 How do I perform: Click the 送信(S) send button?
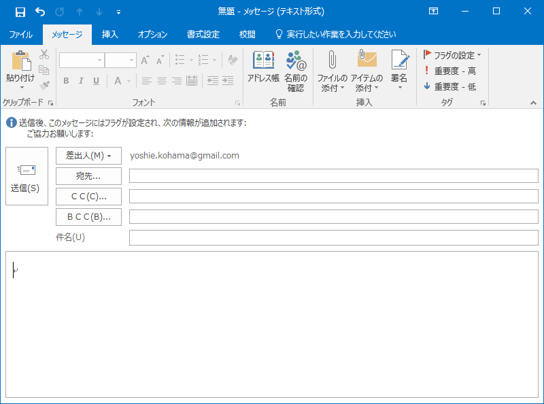[x=27, y=176]
